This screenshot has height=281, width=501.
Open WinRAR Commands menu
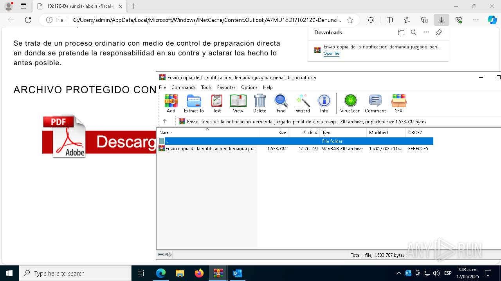(183, 87)
